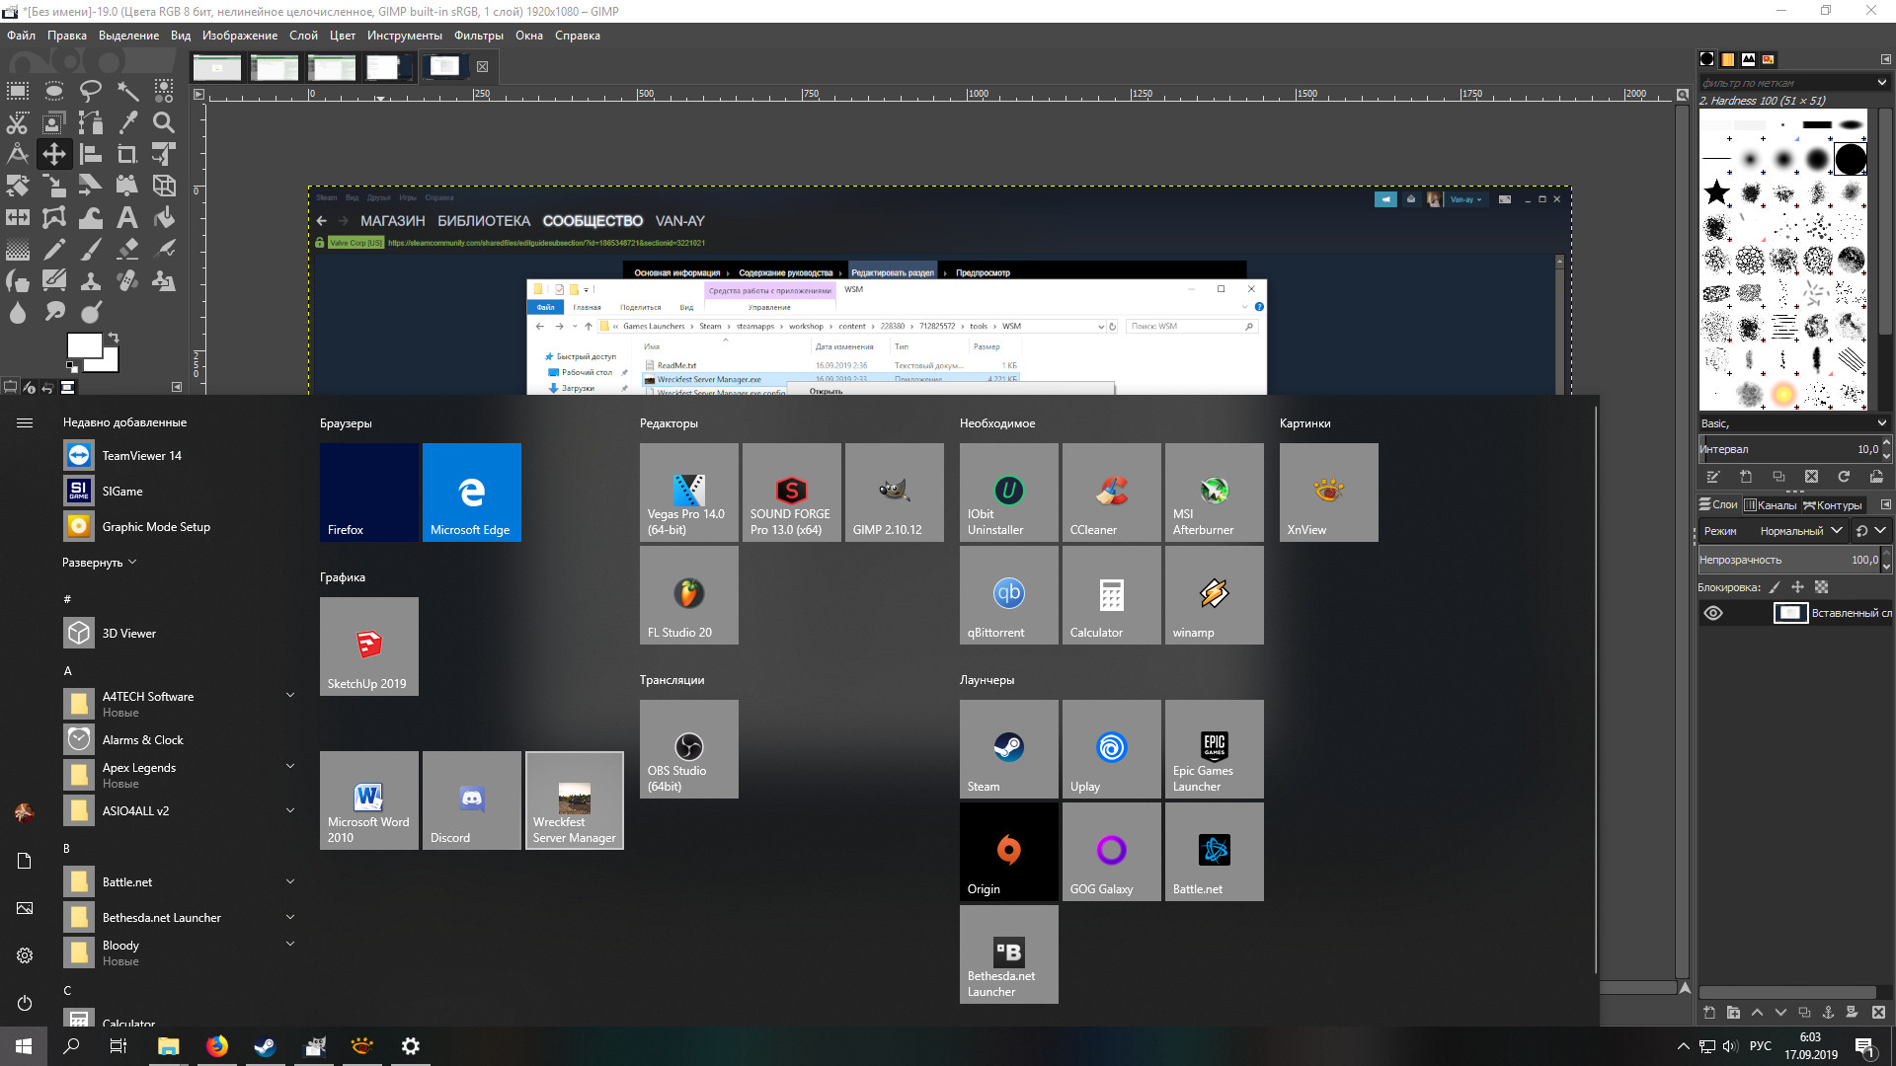Open the GIMP 2.10.12 tile
This screenshot has width=1896, height=1066.
(895, 493)
